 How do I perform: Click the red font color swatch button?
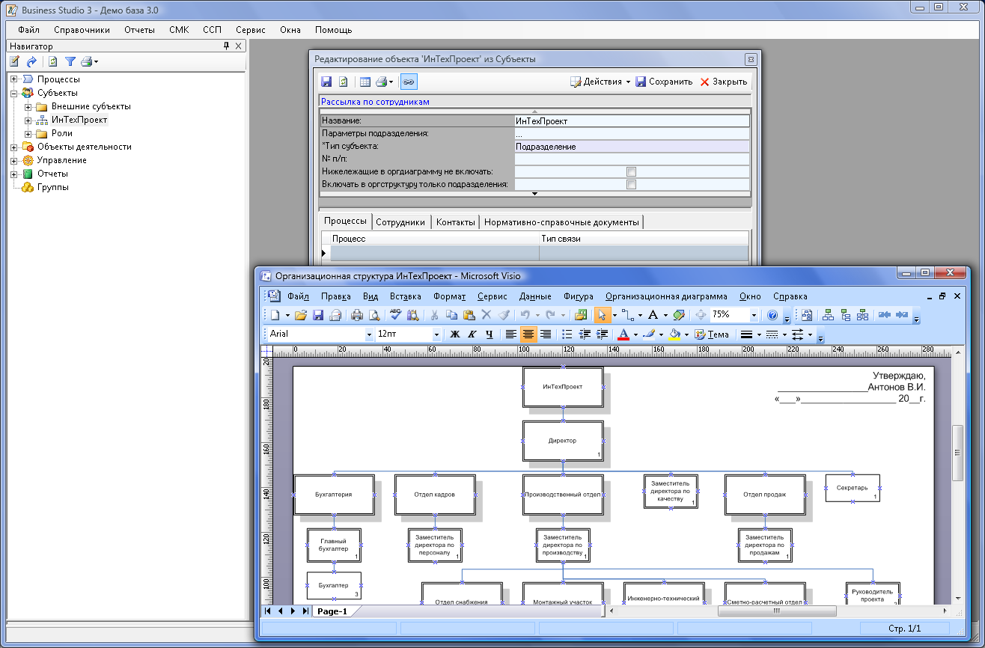[623, 334]
